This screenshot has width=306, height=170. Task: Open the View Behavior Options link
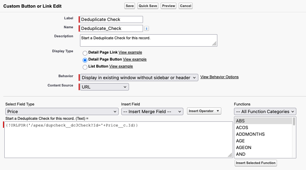coord(219,77)
